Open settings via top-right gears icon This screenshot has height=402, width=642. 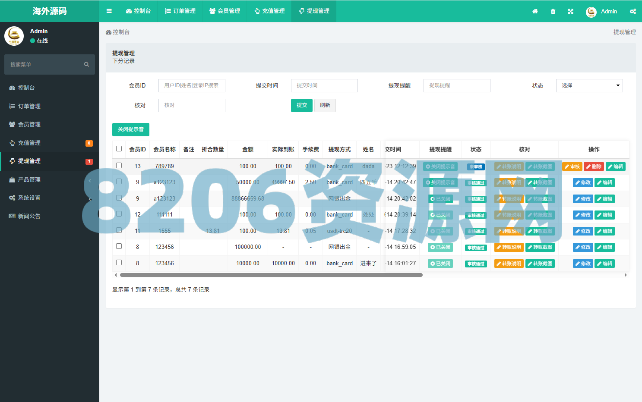point(633,11)
